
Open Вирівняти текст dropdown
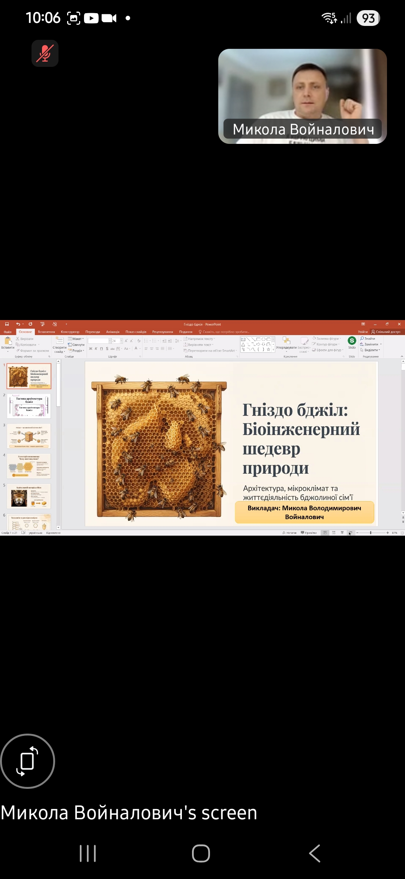click(198, 344)
